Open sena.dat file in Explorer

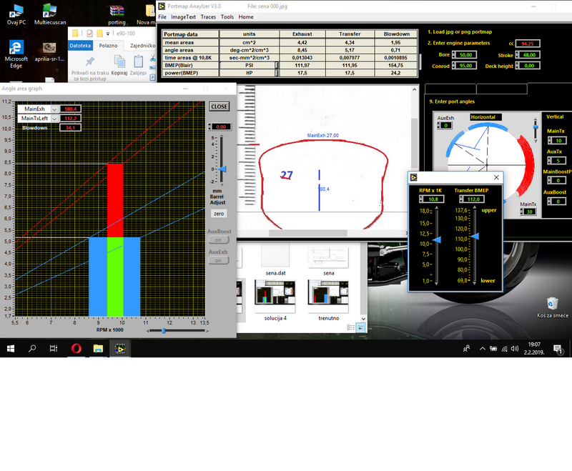click(275, 260)
